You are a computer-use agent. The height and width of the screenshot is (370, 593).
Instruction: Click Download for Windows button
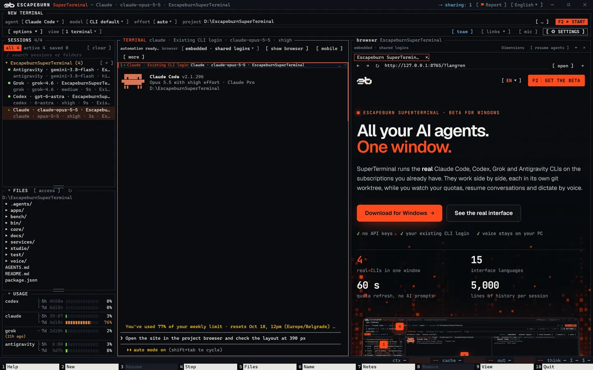click(x=399, y=213)
